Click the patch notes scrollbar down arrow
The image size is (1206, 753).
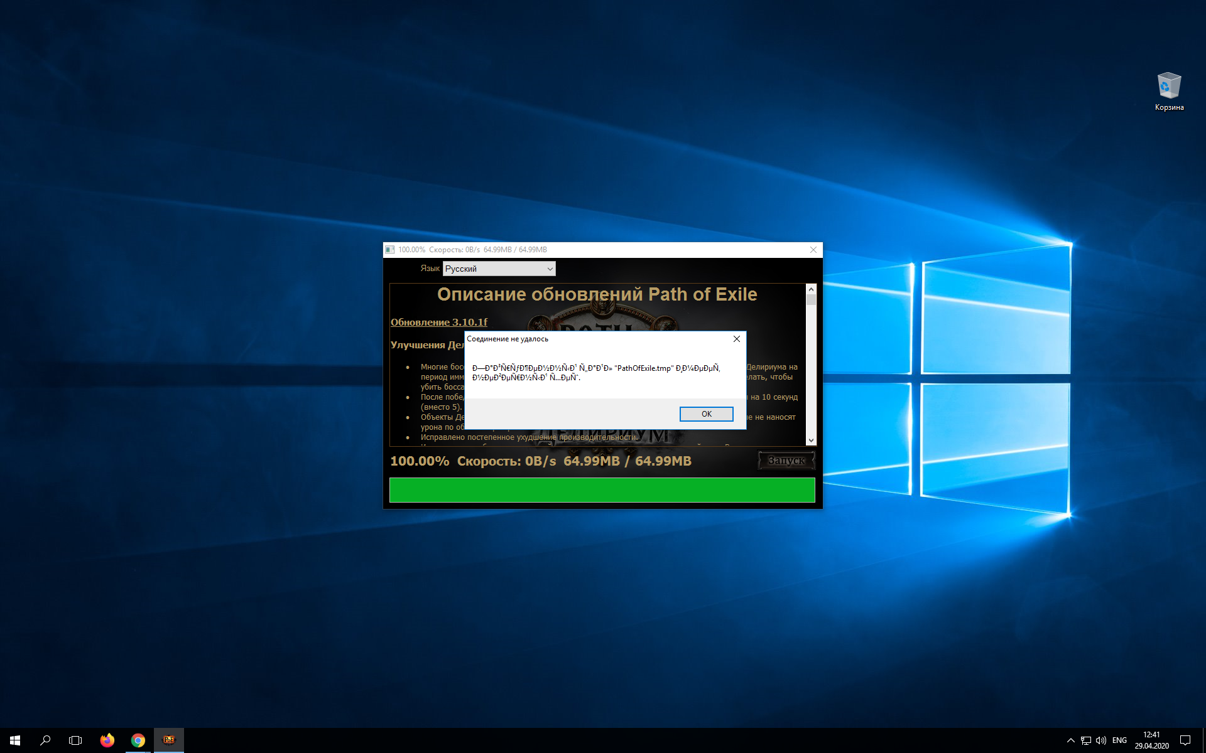(811, 441)
